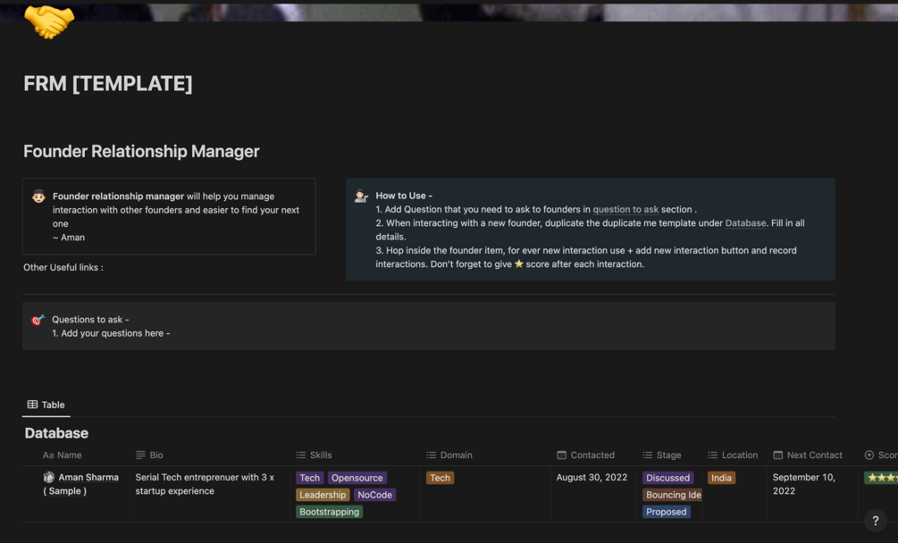Viewport: 898px width, 543px height.
Task: Click the September 10, 2022 next contact date
Action: (804, 484)
